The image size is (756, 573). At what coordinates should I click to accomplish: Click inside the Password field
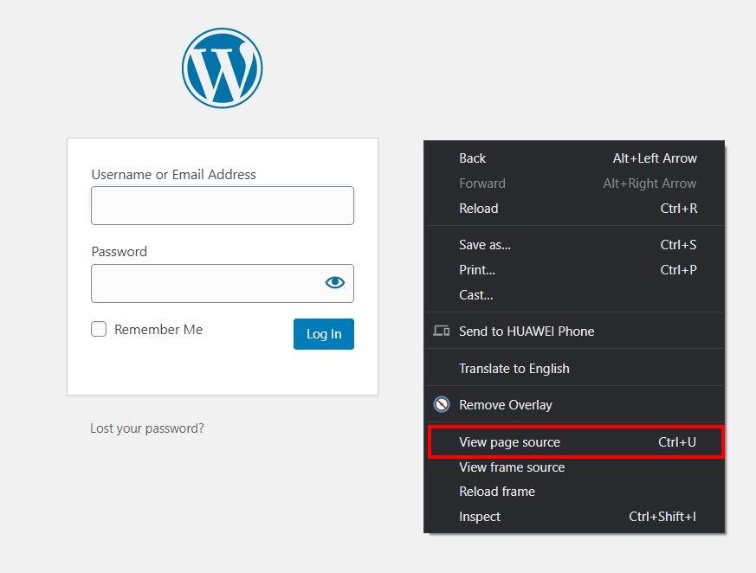click(208, 282)
